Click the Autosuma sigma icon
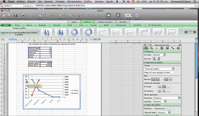Screen dimensions: 199x116 coord(79,16)
